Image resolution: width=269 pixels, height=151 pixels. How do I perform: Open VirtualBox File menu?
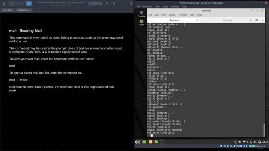(x=138, y=7)
